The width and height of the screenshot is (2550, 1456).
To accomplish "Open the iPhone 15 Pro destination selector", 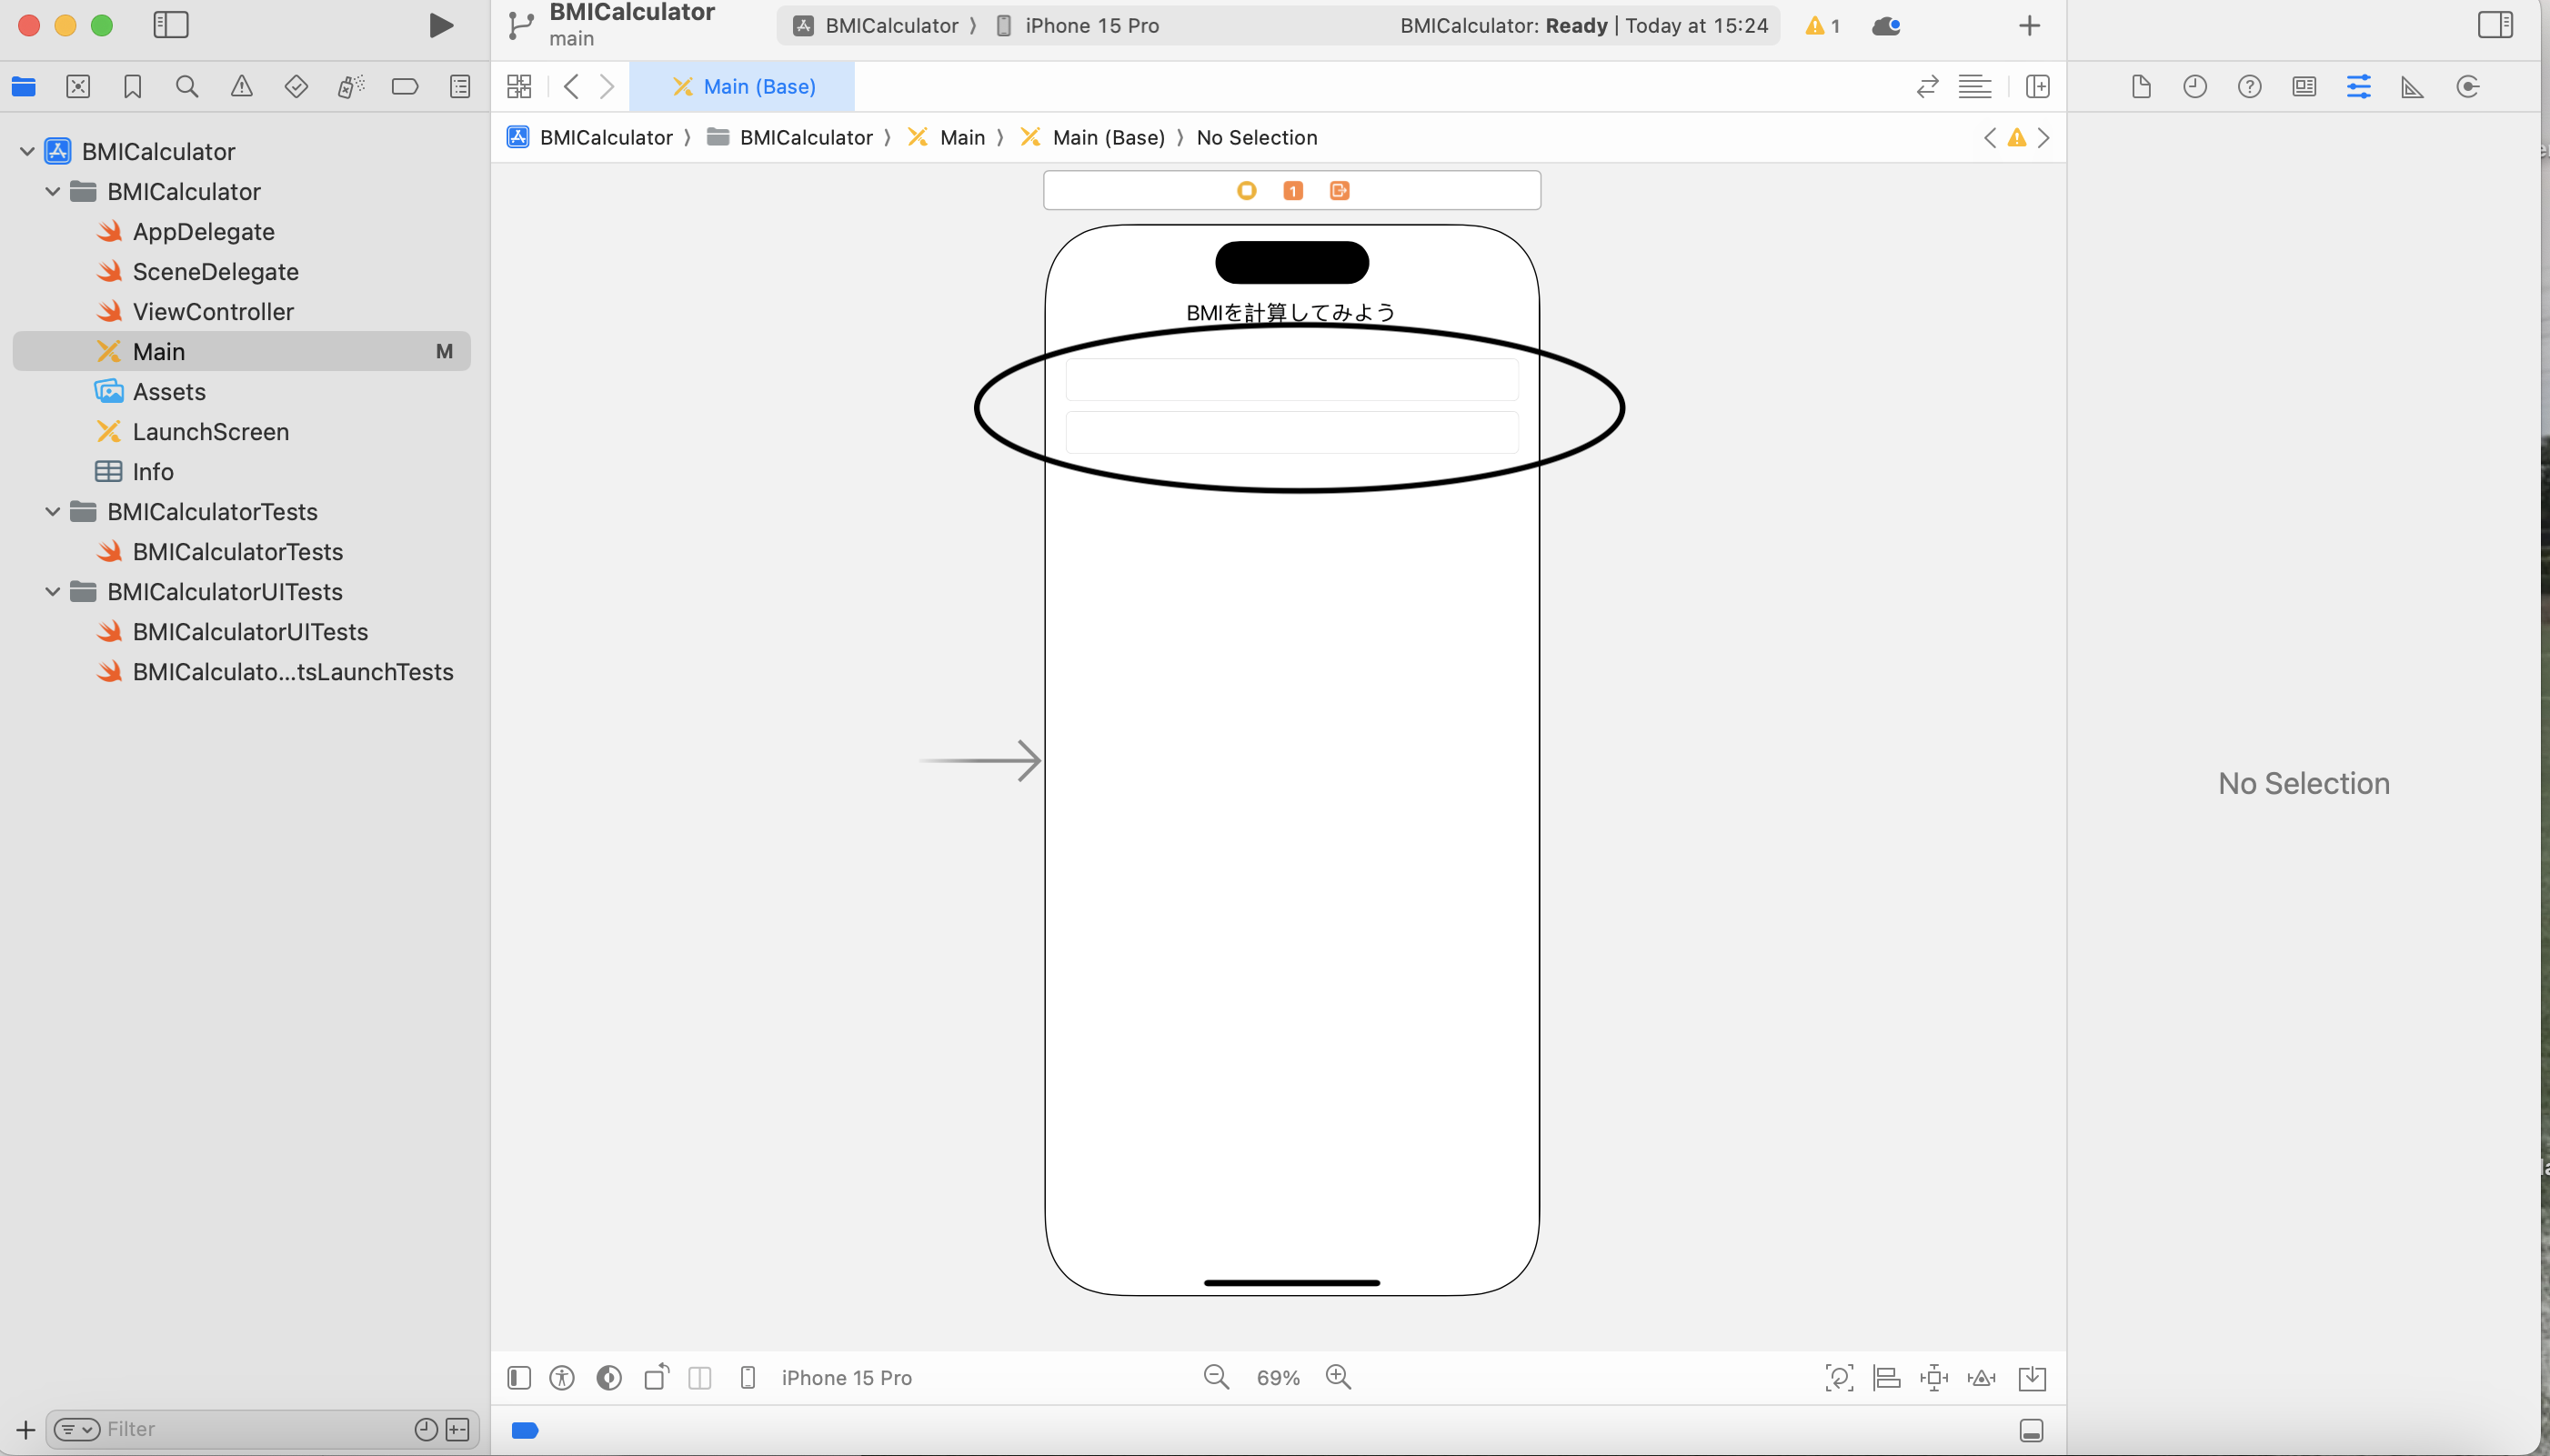I will coord(1091,26).
